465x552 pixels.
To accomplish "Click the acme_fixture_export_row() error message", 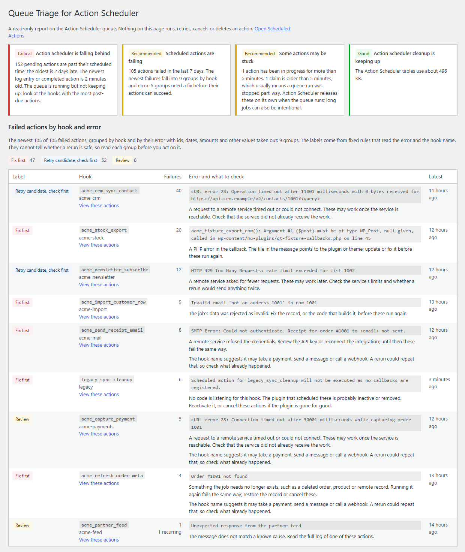I will (305, 235).
